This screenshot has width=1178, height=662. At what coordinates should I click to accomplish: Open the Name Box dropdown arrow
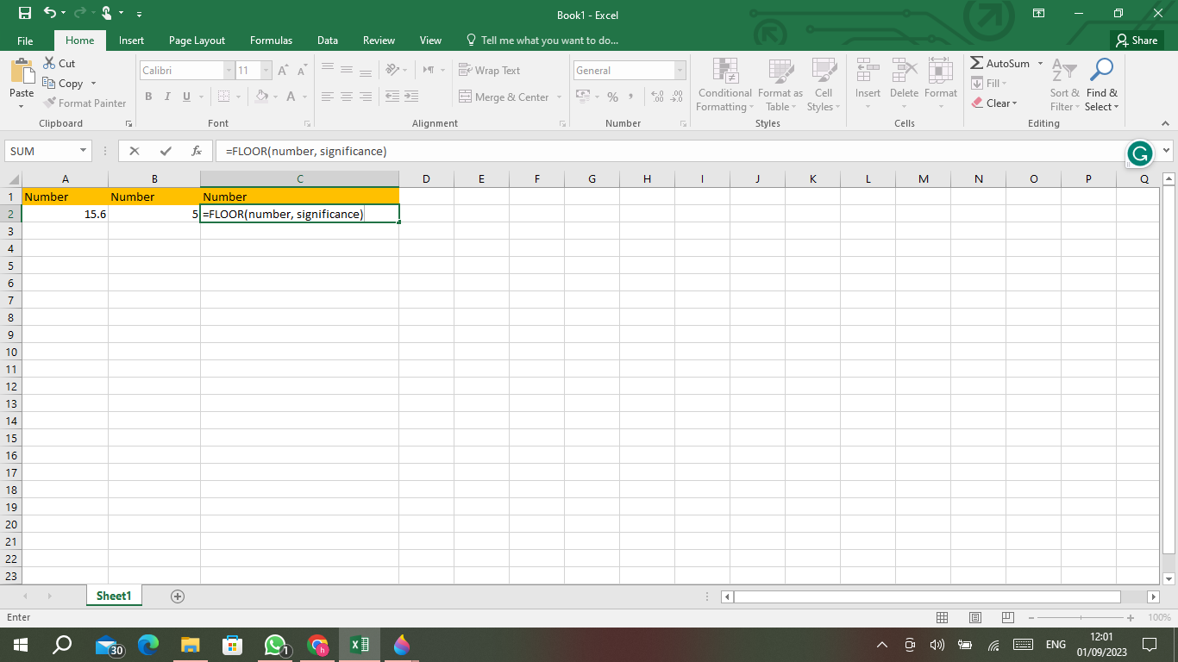point(84,151)
